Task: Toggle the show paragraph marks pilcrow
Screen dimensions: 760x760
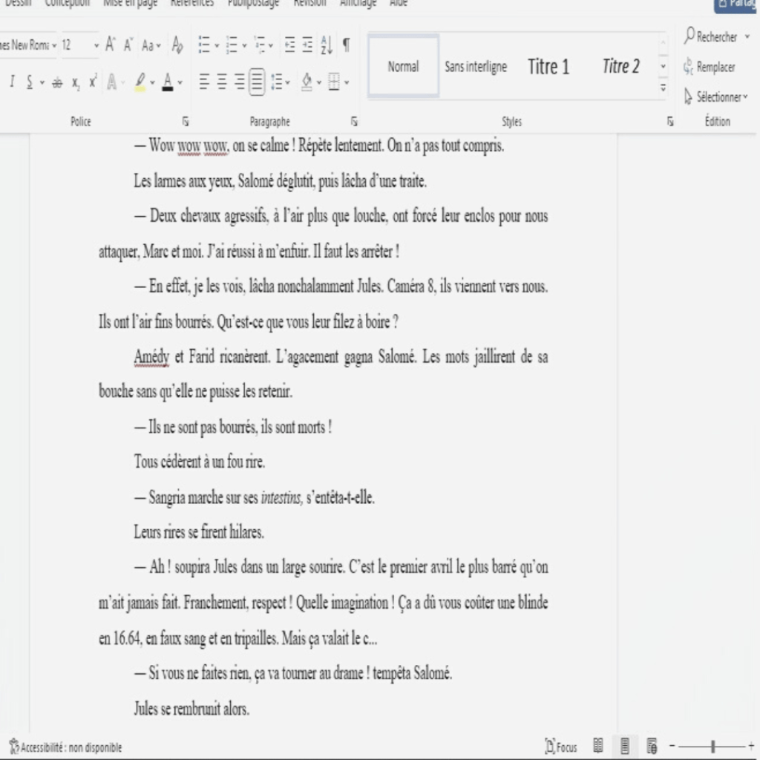Action: tap(346, 45)
